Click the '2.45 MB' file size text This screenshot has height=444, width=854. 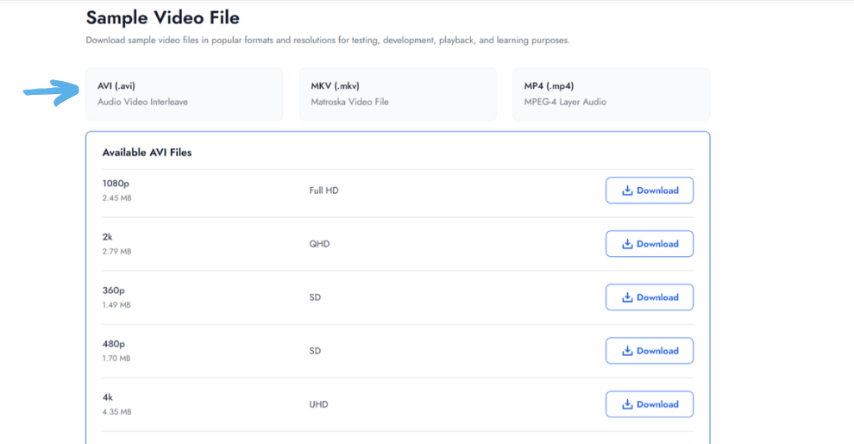point(116,198)
